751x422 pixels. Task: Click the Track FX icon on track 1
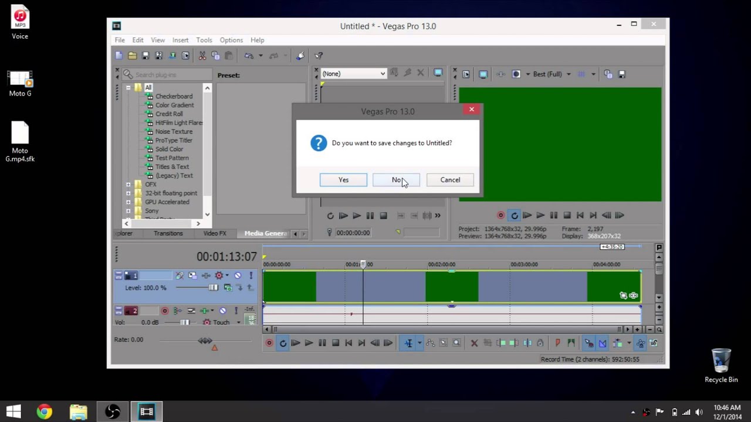pos(206,275)
